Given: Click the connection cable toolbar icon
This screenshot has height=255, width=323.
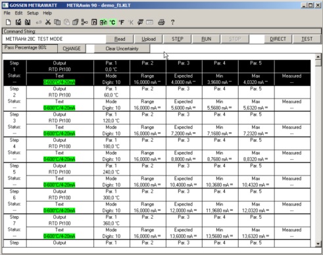Looking at the screenshot, I should click(140, 22).
